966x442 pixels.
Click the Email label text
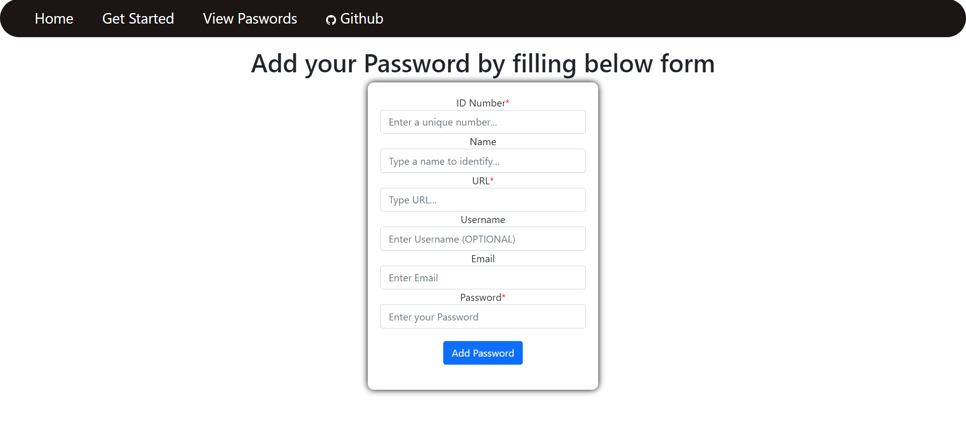coord(483,259)
